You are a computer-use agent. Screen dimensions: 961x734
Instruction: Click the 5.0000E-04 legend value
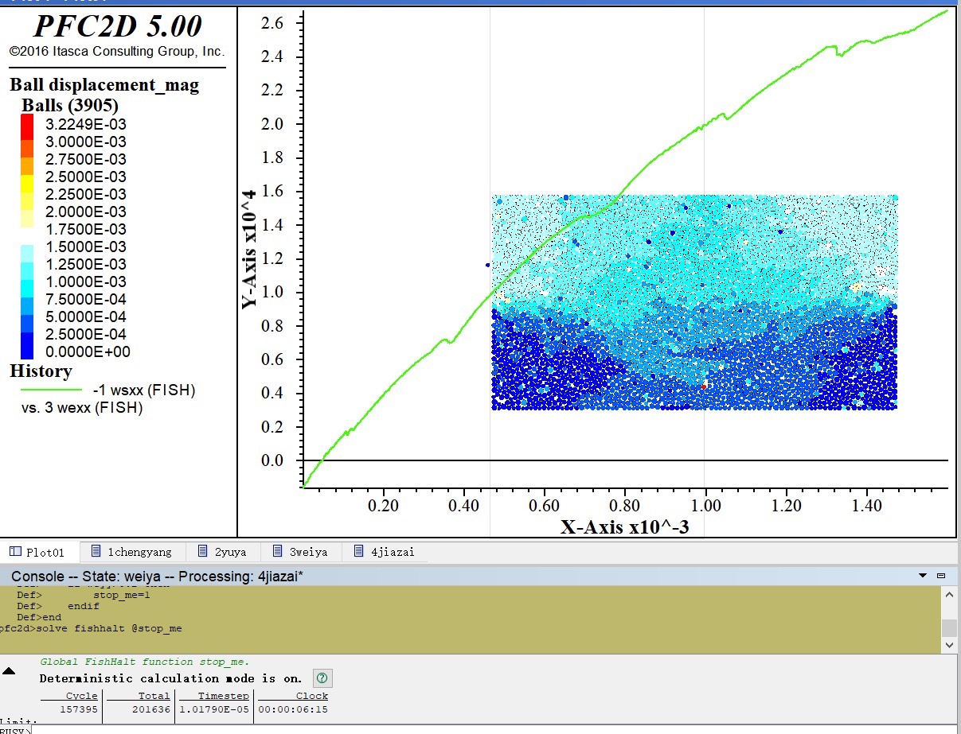click(86, 317)
